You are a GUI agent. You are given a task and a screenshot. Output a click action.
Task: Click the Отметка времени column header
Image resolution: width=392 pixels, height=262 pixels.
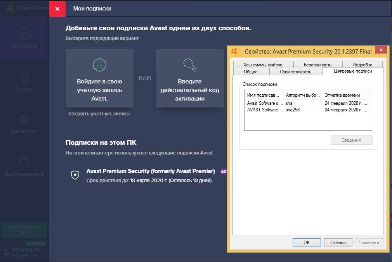347,95
